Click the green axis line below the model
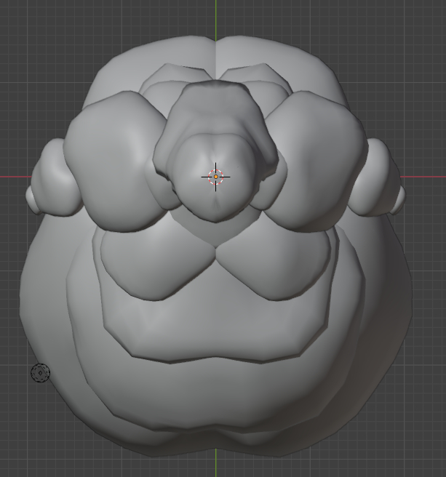446x477 pixels. click(x=216, y=465)
